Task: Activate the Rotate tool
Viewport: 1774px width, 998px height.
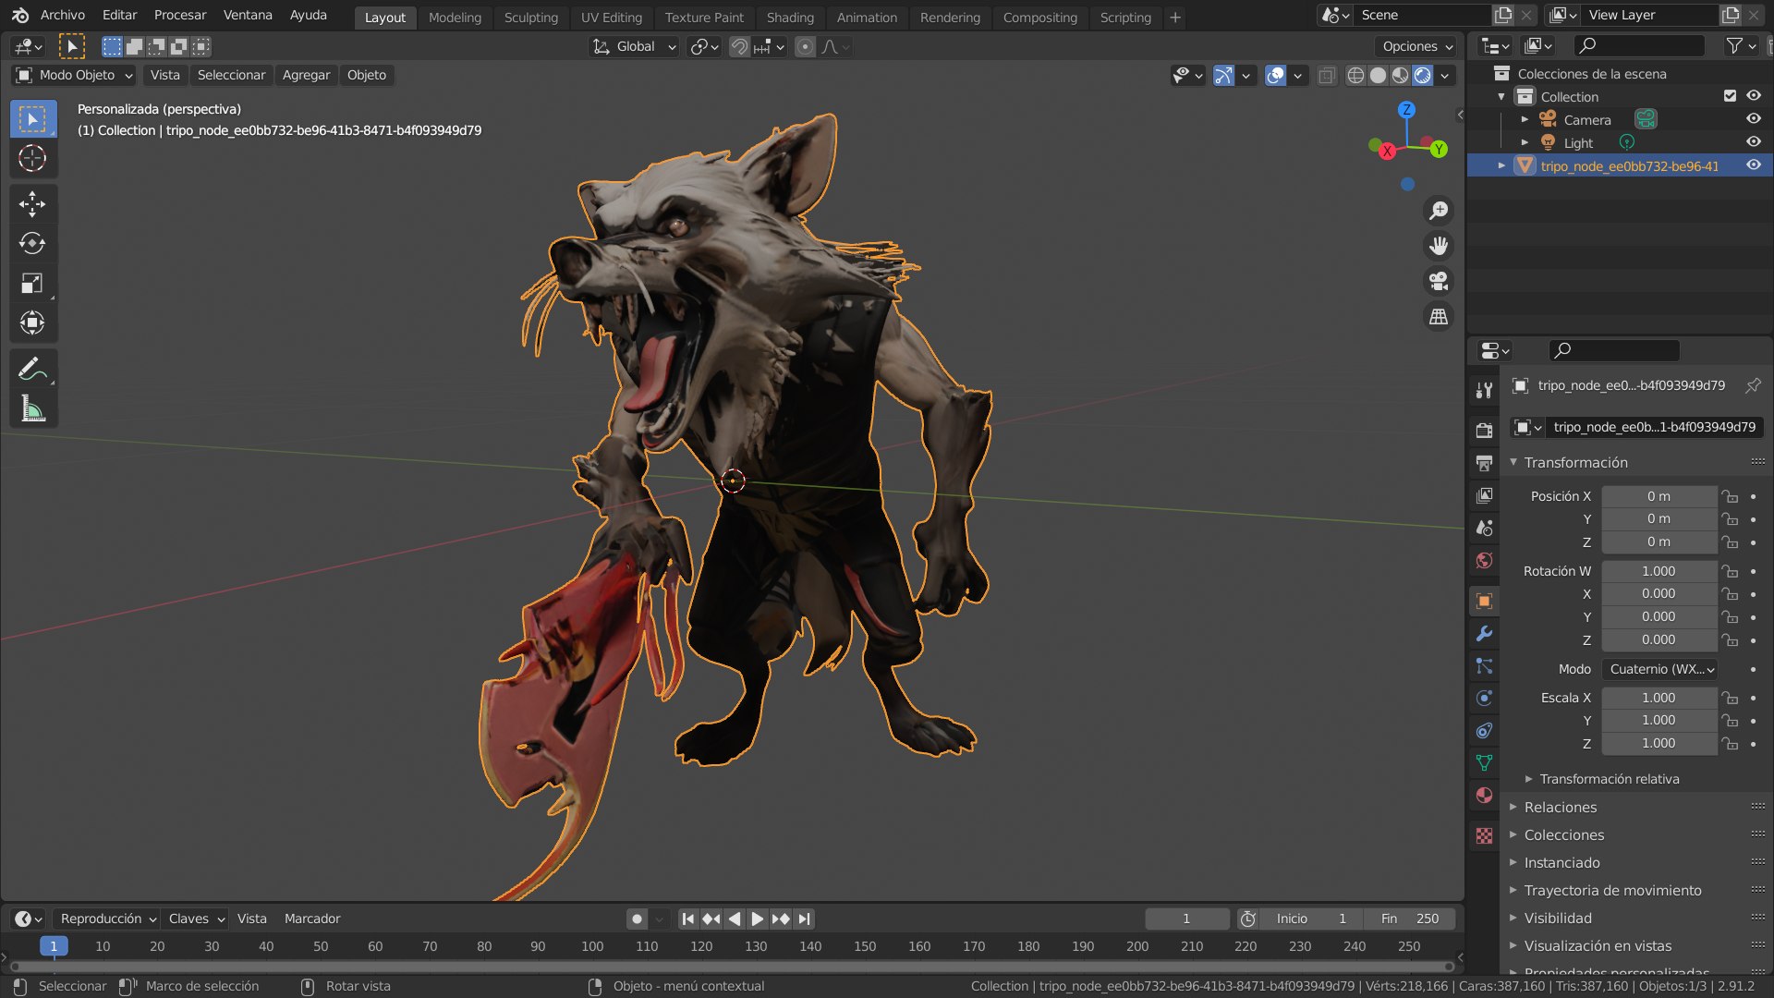Action: tap(32, 243)
